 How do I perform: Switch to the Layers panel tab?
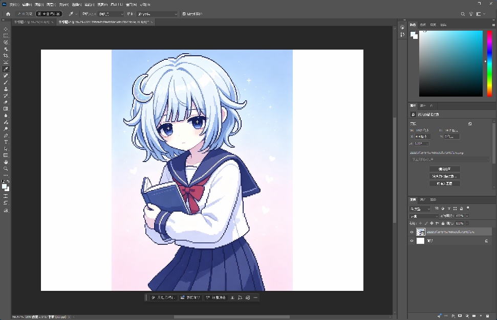413,200
